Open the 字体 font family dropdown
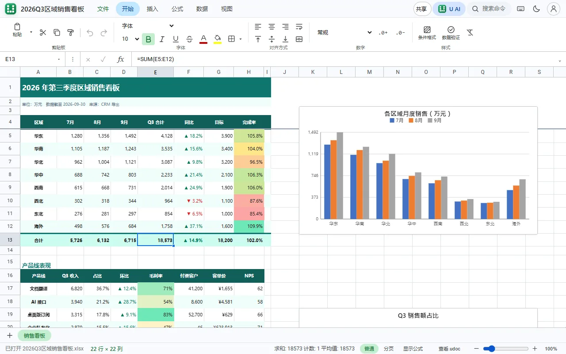Viewport: 566px width, 354px height. 148,26
